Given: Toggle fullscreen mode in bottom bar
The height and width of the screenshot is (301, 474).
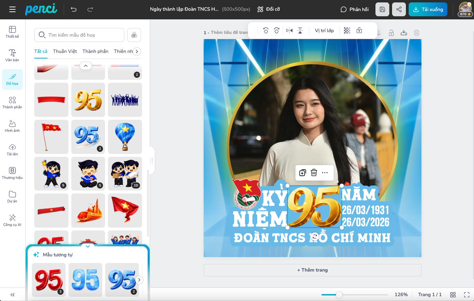Looking at the screenshot, I should point(466,294).
